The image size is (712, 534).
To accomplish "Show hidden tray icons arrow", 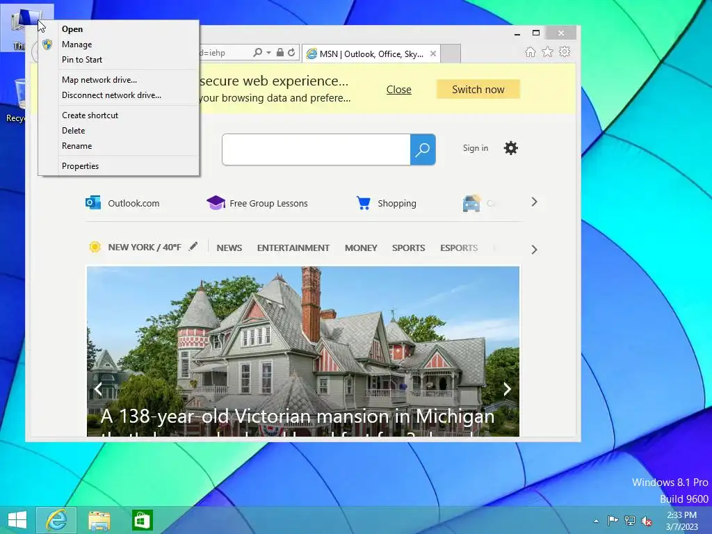I will click(596, 521).
